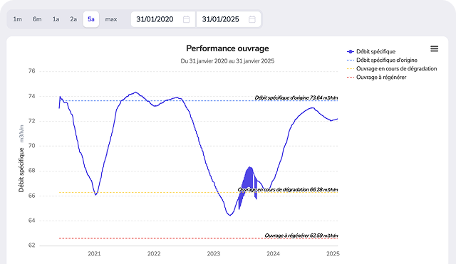Select the max time range
This screenshot has height=264, width=456.
(x=111, y=19)
